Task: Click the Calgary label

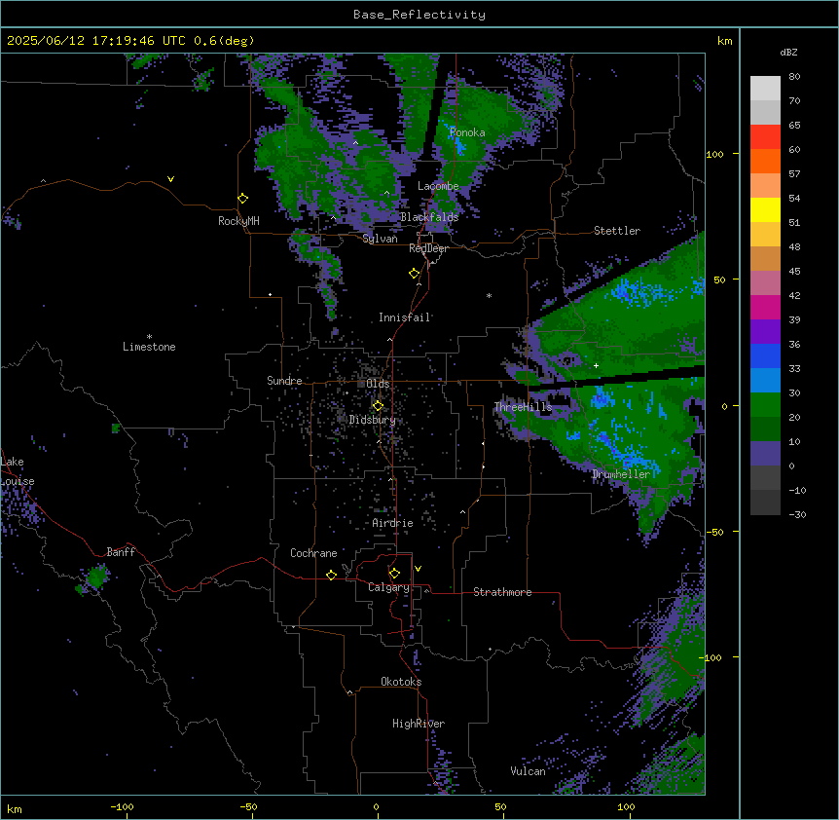Action: tap(389, 587)
